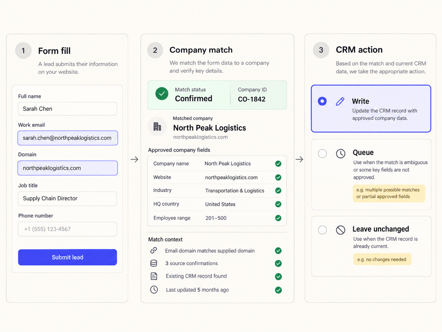Click the clock icon in Queue card
The image size is (442, 332).
(x=341, y=154)
